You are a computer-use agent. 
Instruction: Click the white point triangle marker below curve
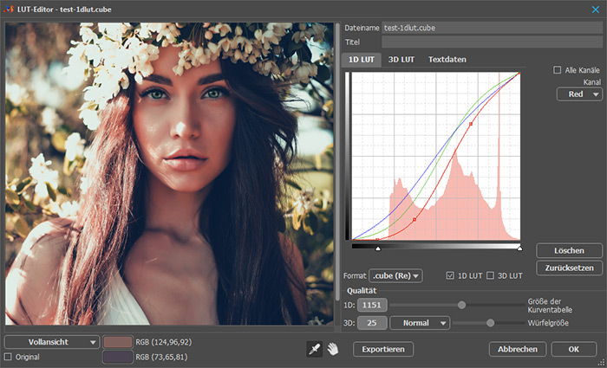(x=519, y=249)
